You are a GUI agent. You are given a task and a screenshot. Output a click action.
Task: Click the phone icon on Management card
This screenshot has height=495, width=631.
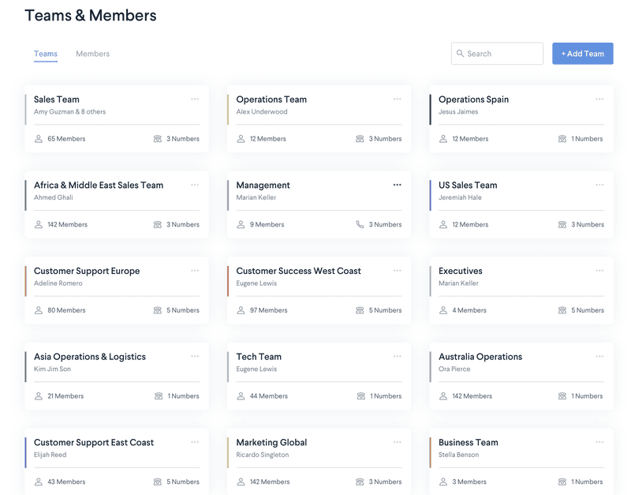pos(360,224)
